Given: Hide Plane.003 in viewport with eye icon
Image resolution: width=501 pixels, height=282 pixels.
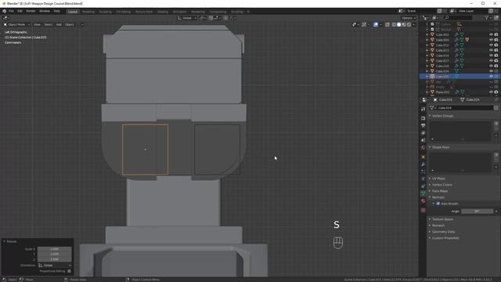Looking at the screenshot, I should 491,92.
